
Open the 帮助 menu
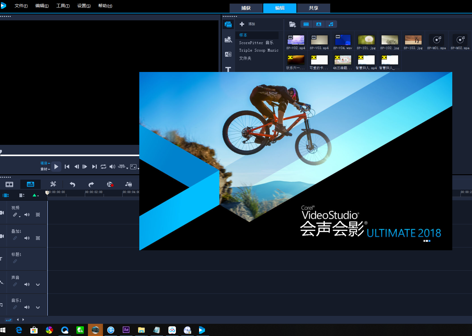click(105, 6)
